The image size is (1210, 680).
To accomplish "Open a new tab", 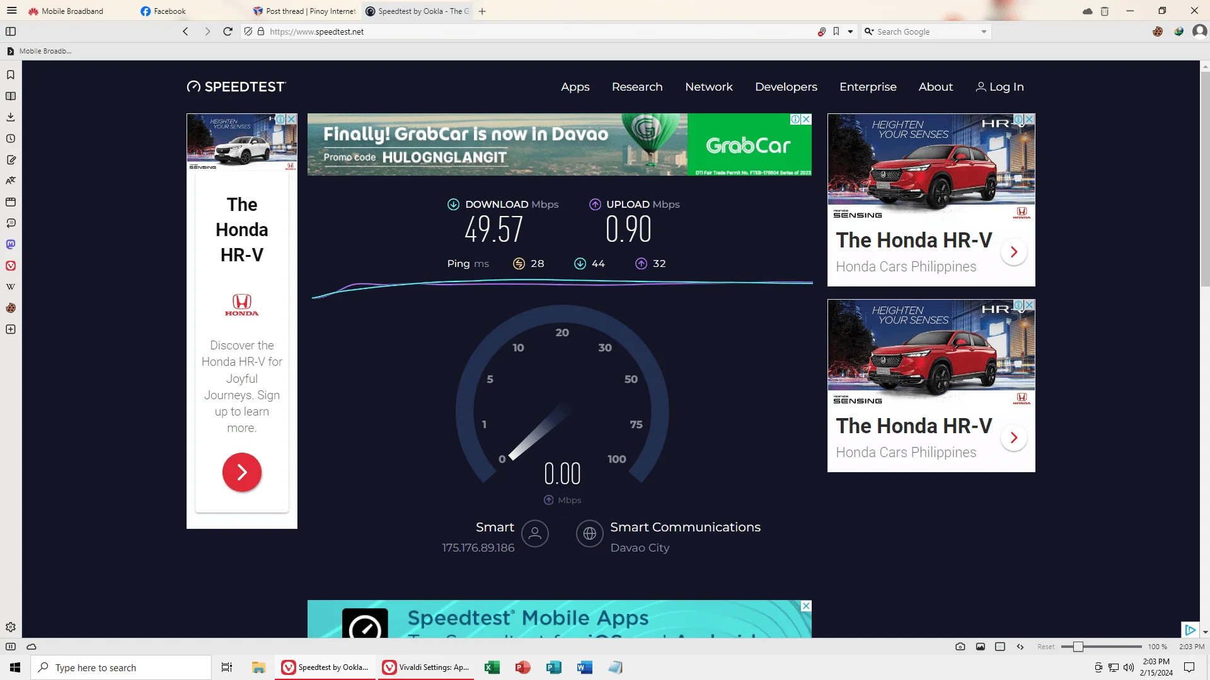I will 482,11.
